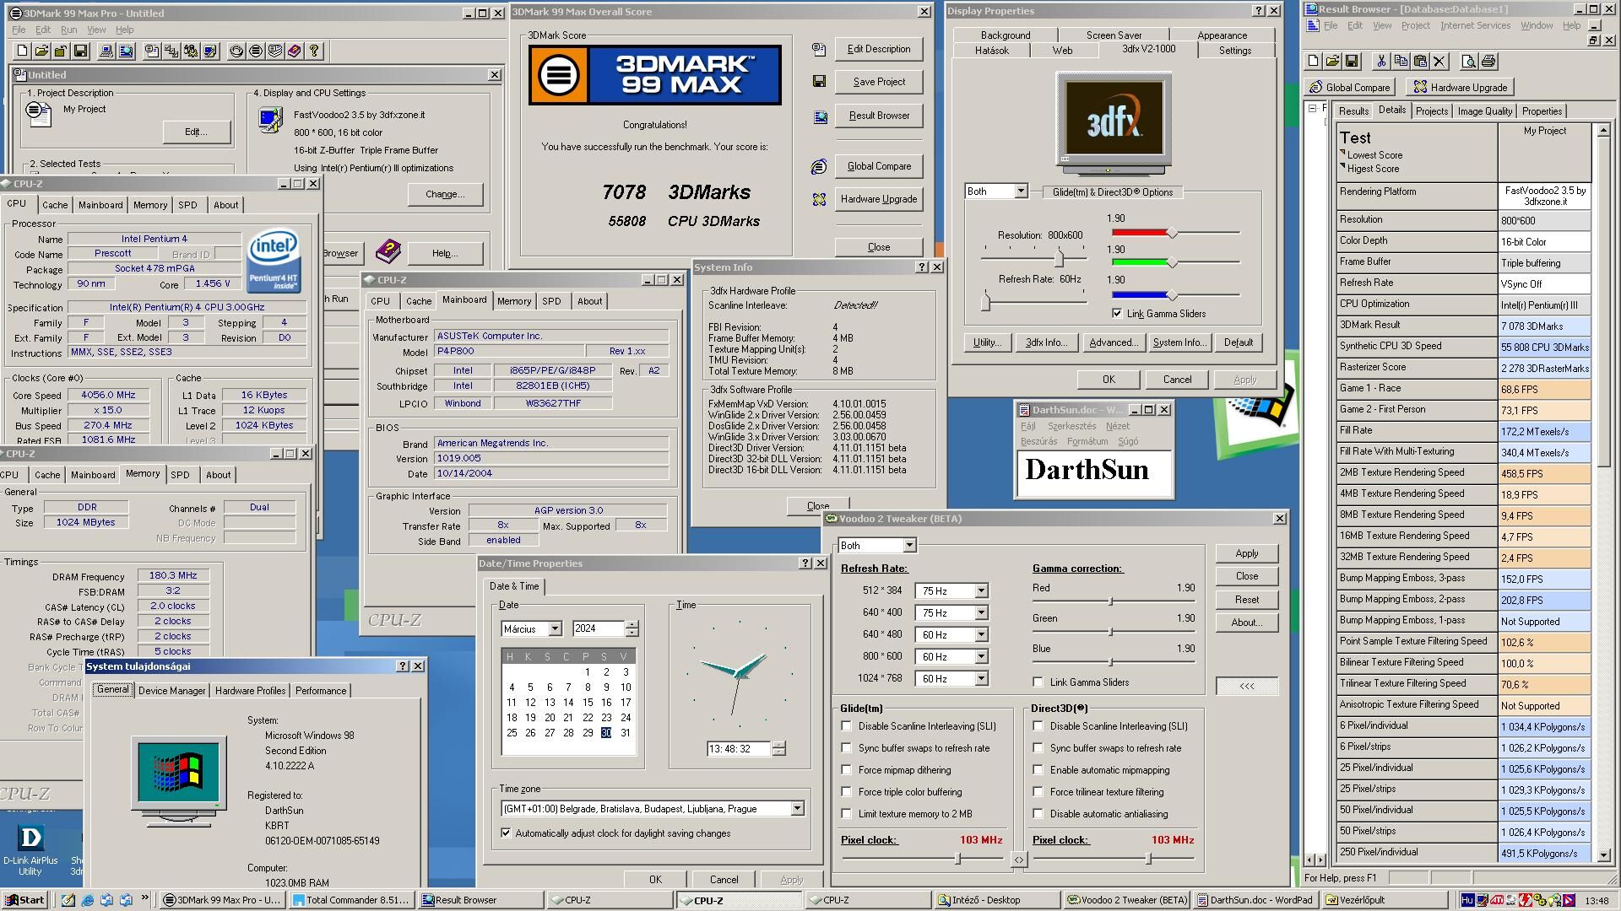
Task: Enable Direct3D Disable automatic antialiasing checkbox
Action: coord(1038,814)
